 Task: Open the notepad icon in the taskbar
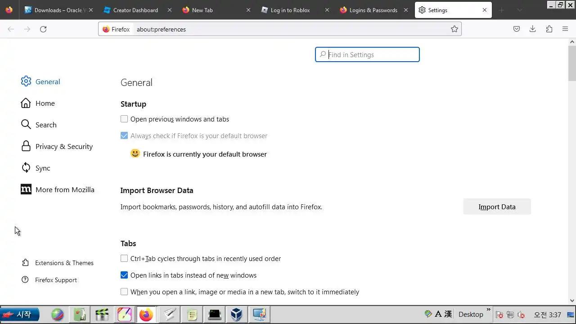(192, 315)
